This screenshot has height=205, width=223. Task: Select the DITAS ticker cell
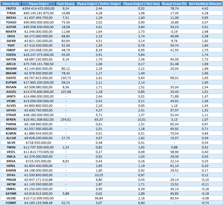tap(11, 175)
